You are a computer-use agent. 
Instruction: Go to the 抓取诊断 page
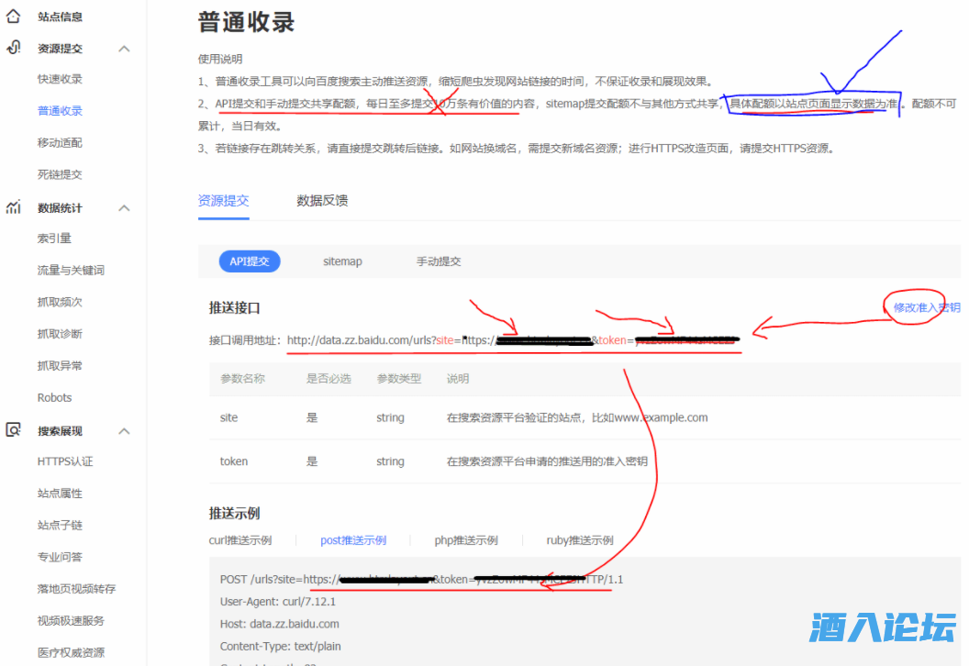60,334
